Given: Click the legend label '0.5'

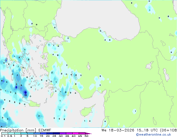Looking at the screenshot, I should pos(10,136).
